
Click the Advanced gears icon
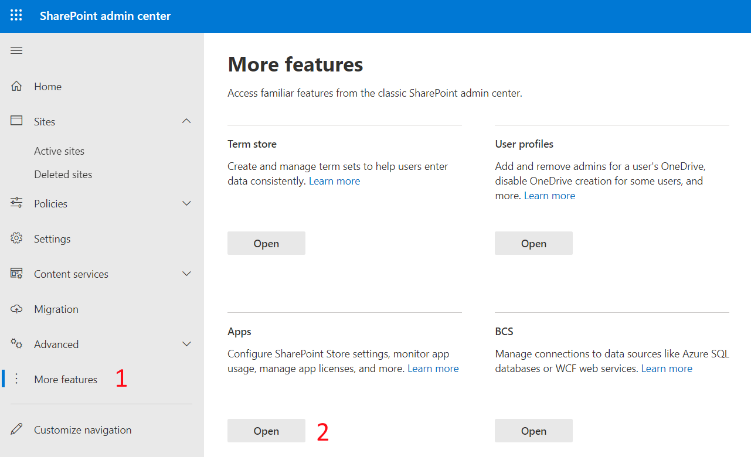pyautogui.click(x=16, y=344)
